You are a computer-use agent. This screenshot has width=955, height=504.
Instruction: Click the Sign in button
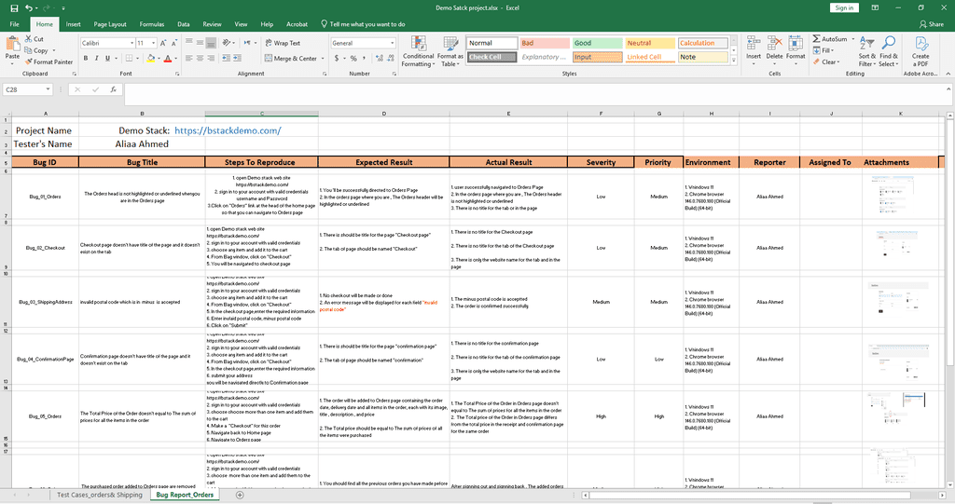click(x=844, y=7)
